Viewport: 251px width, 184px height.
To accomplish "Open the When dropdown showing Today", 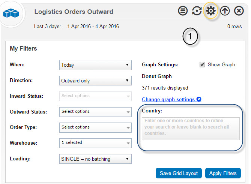I will (95, 65).
